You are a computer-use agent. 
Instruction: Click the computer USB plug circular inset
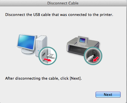(48, 56)
